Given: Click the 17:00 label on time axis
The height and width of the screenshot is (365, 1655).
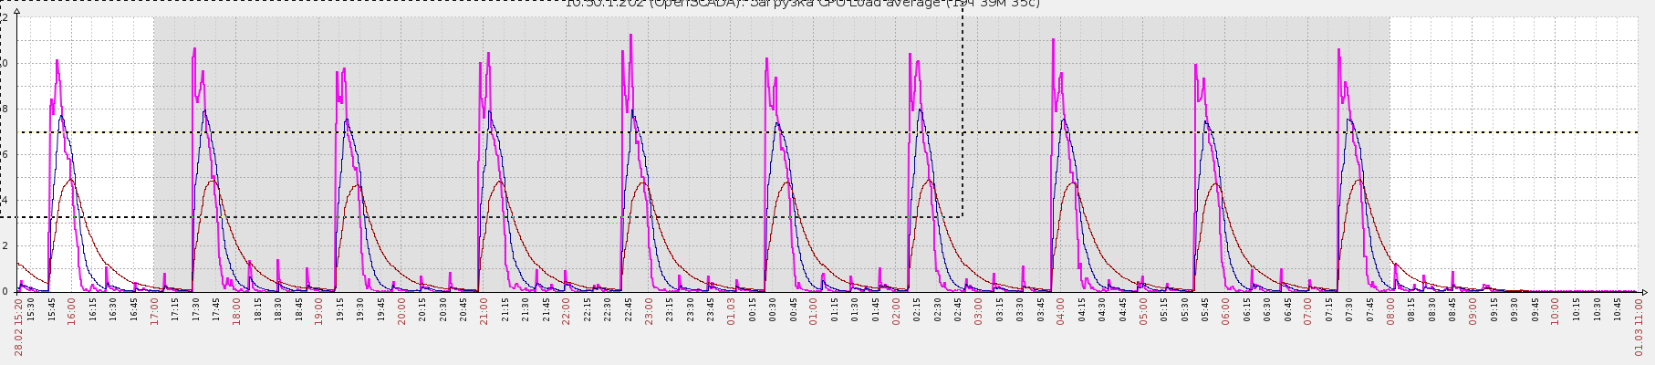Looking at the screenshot, I should tap(154, 310).
